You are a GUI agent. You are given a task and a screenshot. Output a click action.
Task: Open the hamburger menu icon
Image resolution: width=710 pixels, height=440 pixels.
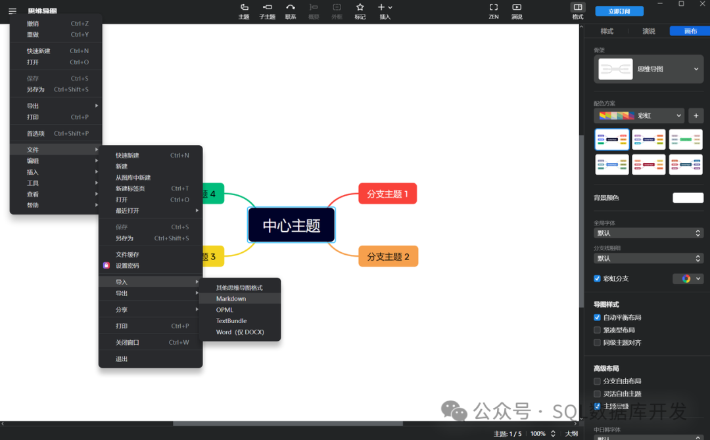pos(12,12)
